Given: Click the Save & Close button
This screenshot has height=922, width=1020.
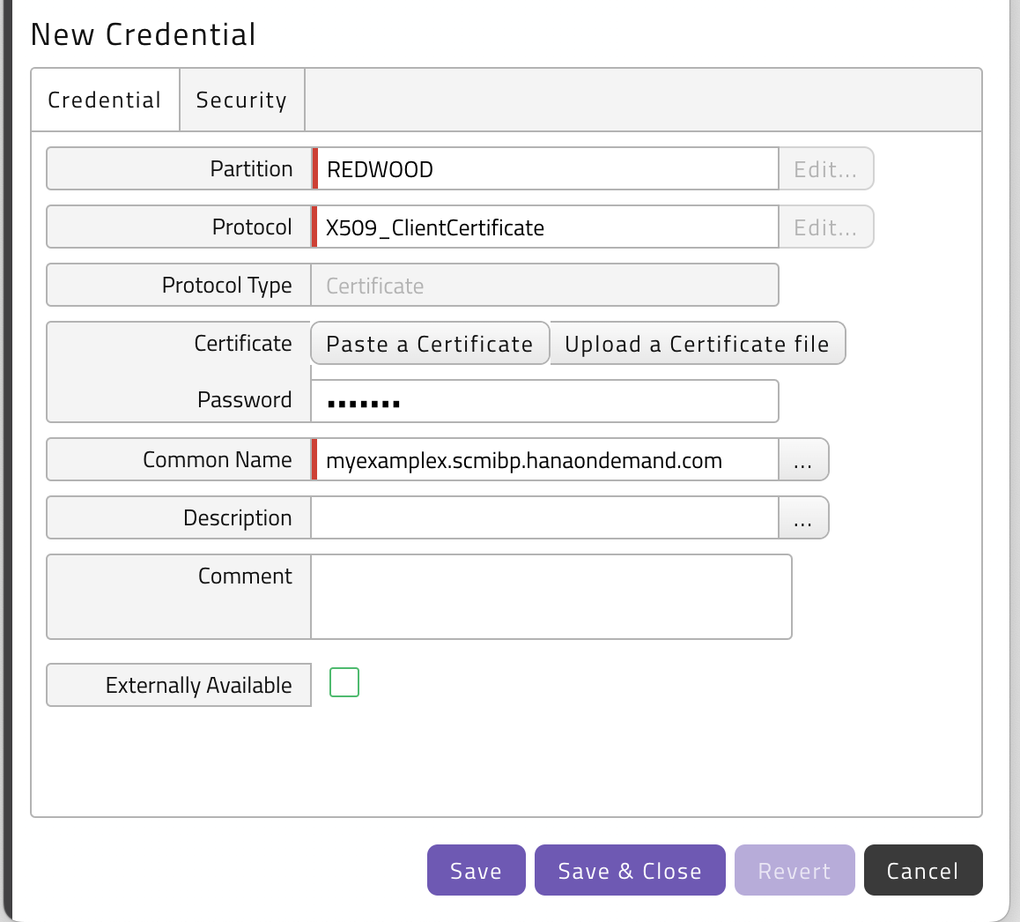Looking at the screenshot, I should (630, 870).
